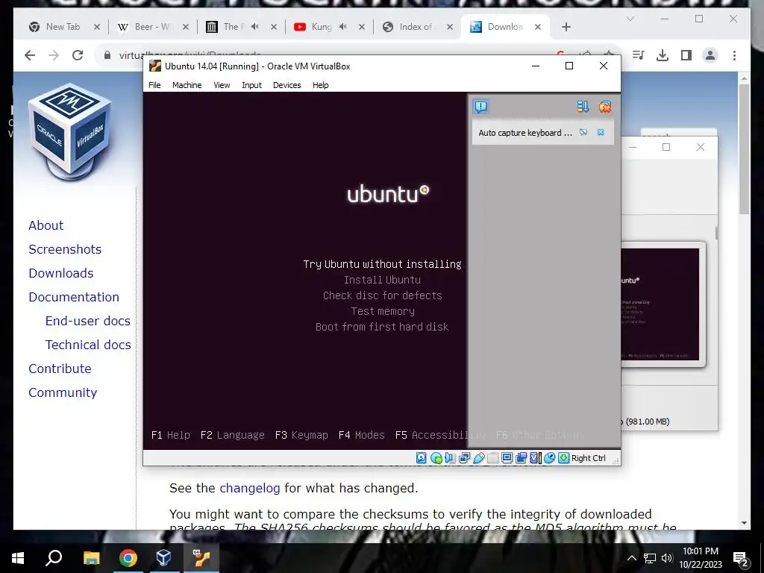Reload the VirtualBox downloads page
This screenshot has height=573, width=764.
coord(78,55)
